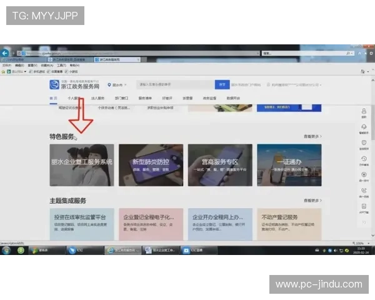Image resolution: width=375 pixels, height=300 pixels.
Task: Open 企业登记全程电子化 service
Action: pos(151,224)
